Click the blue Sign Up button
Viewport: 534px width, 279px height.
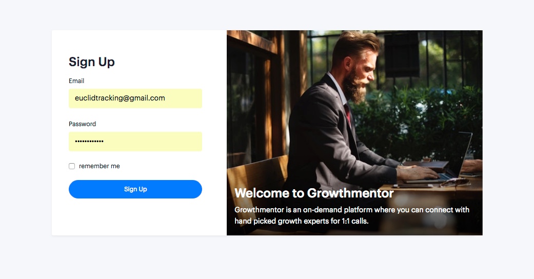click(x=135, y=189)
